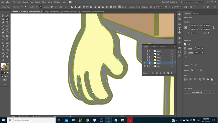Switch to the Asset Export tab
Screen dimensions: 218x123
pyautogui.click(x=154, y=47)
